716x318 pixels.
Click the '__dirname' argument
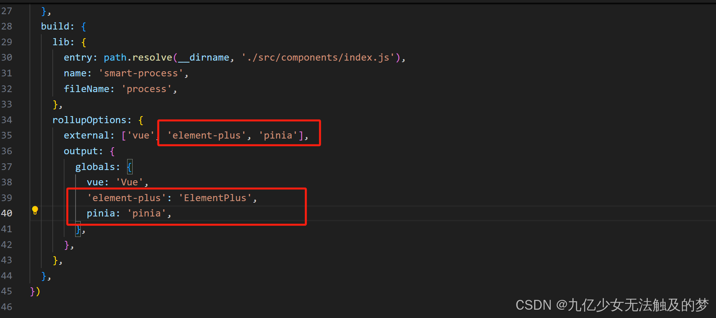(204, 57)
